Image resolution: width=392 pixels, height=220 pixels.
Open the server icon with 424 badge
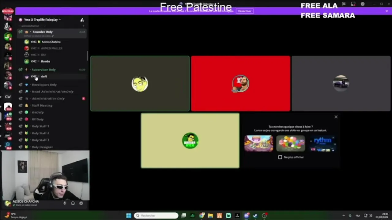click(x=8, y=126)
